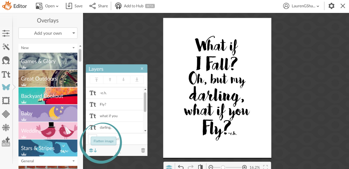349x169 pixels.
Task: Open the Open dropdown menu
Action: click(x=47, y=6)
